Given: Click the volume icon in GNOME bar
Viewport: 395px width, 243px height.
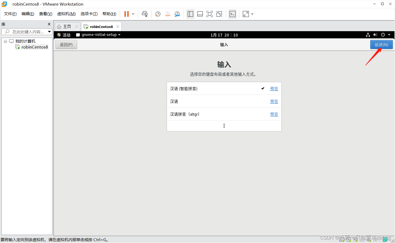Looking at the screenshot, I should [375, 35].
